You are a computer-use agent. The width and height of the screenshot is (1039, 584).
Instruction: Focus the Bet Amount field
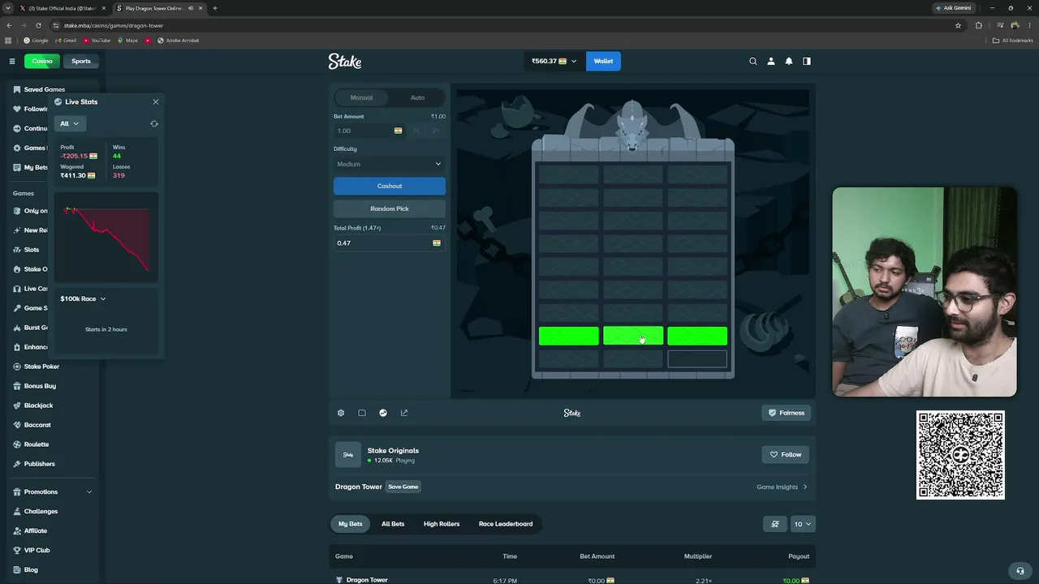pyautogui.click(x=369, y=131)
